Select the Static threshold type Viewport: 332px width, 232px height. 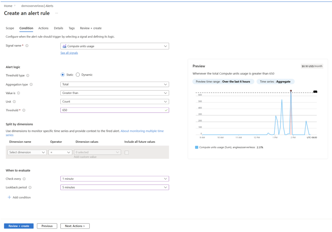[x=62, y=75]
